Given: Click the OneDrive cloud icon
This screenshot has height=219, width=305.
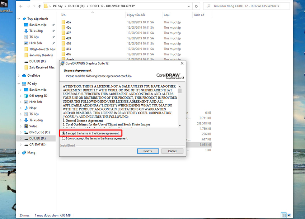Looking at the screenshot, I should 24,75.
